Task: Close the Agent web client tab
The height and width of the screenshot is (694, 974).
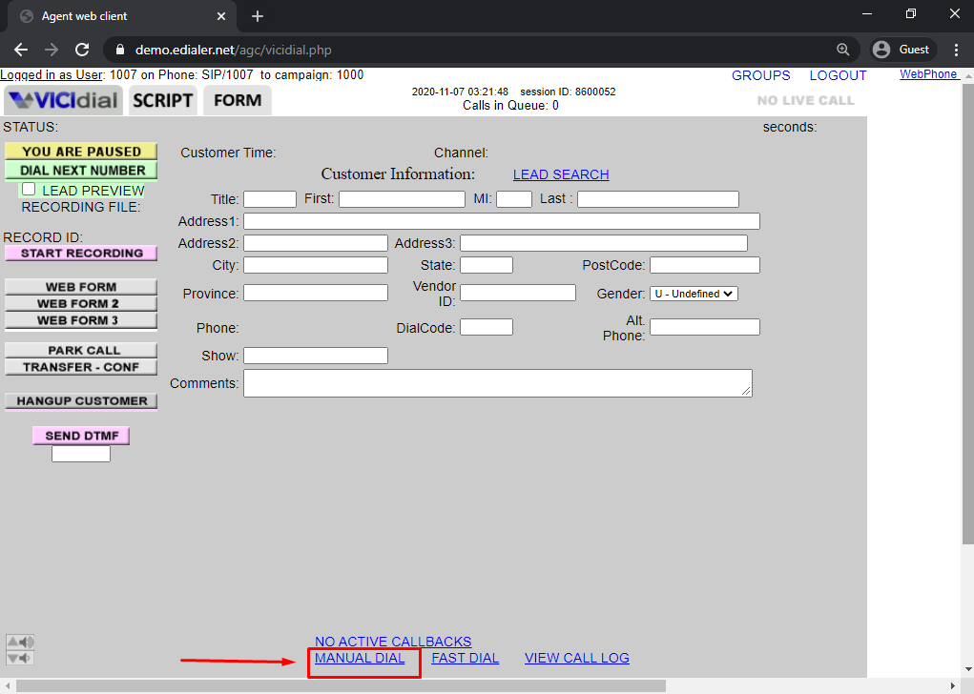Action: [x=221, y=16]
